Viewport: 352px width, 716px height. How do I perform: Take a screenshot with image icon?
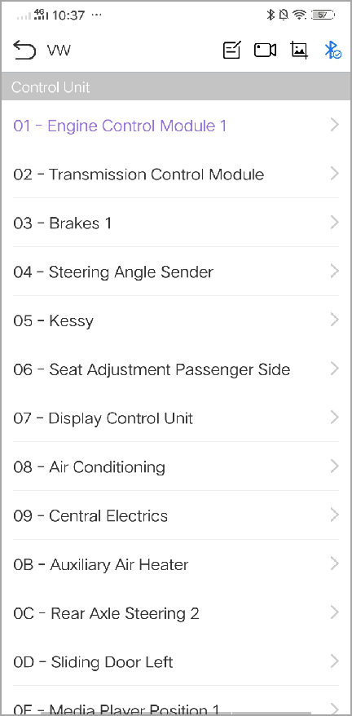click(x=299, y=50)
